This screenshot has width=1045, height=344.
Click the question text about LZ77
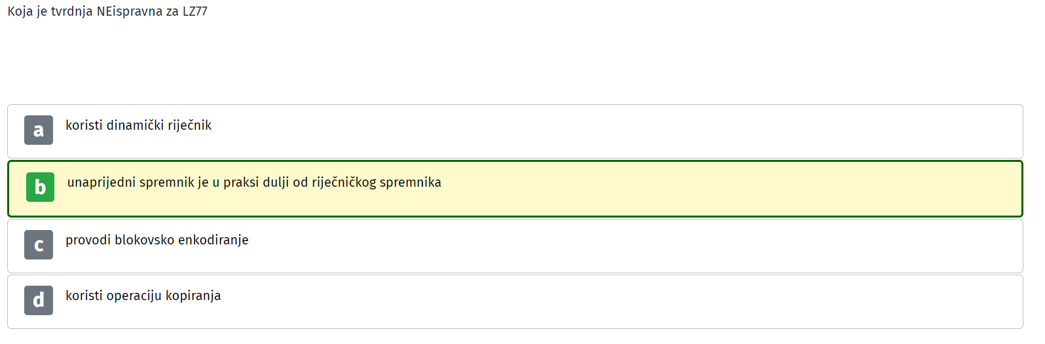(107, 11)
